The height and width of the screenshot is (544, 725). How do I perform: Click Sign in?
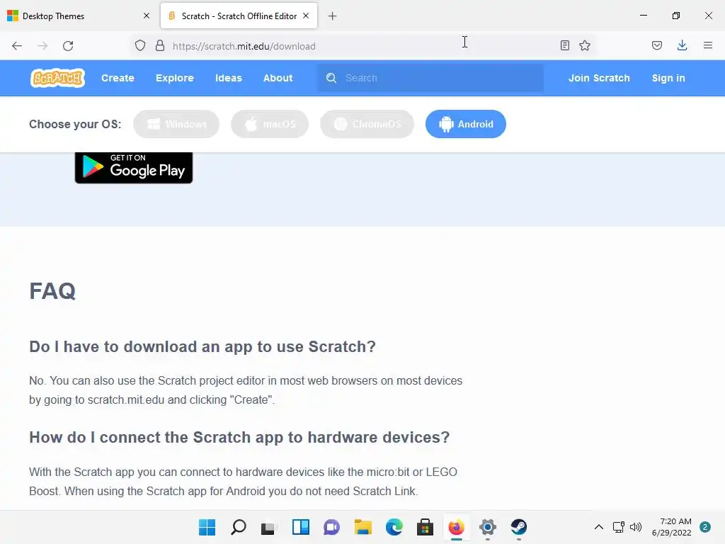click(668, 78)
